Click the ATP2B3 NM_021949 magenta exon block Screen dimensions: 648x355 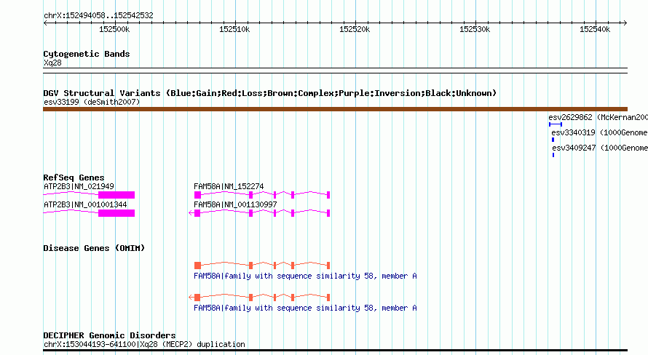click(x=116, y=195)
